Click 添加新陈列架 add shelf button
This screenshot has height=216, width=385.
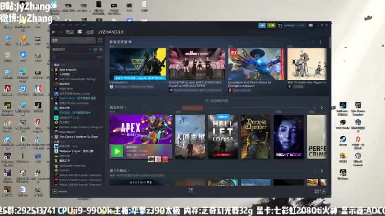coord(217,101)
